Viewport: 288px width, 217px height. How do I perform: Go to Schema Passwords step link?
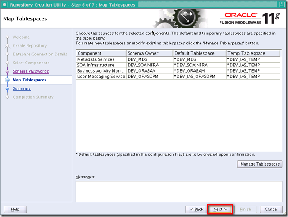[31, 71]
